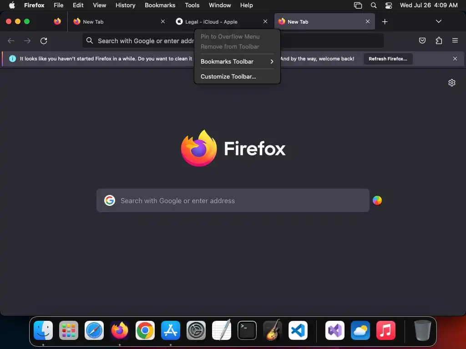Go back with the back arrow

[11, 40]
